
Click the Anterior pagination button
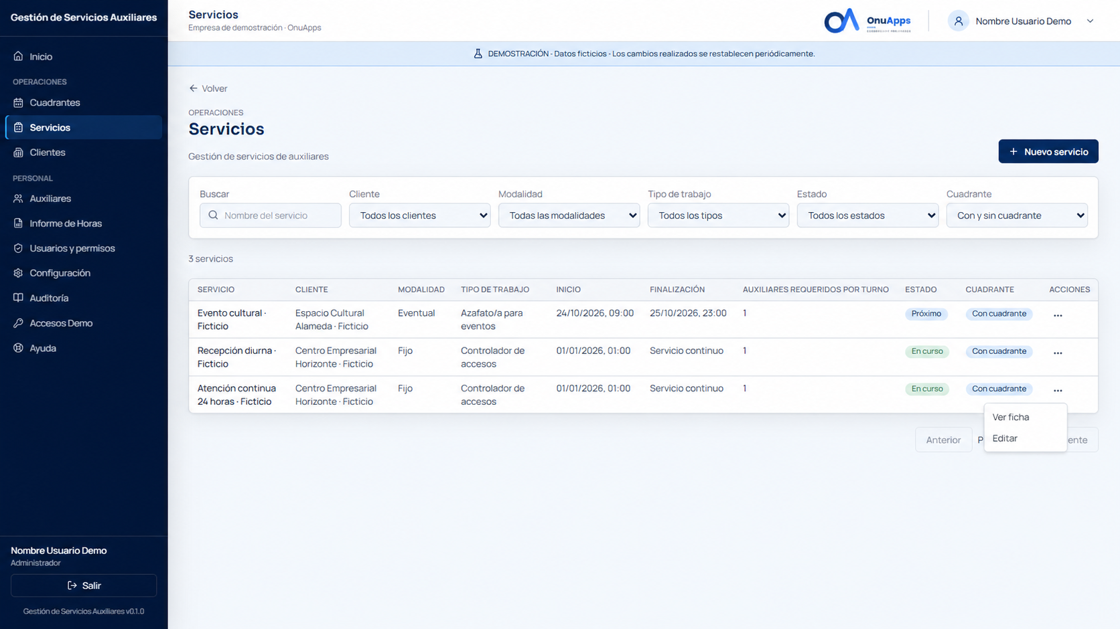(943, 440)
